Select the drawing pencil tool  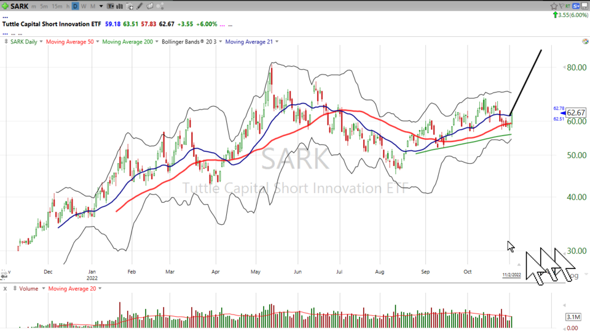click(140, 6)
